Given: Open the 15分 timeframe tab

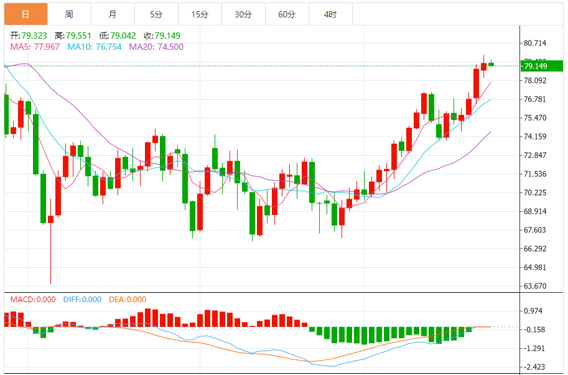Looking at the screenshot, I should [x=200, y=14].
